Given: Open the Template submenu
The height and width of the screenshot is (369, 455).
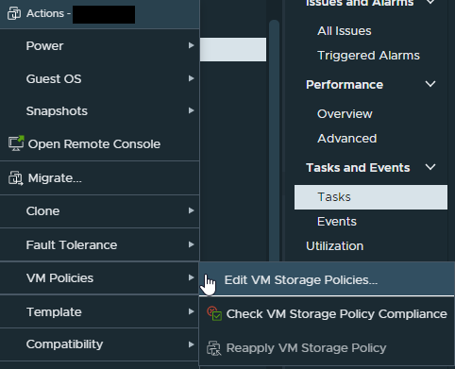Looking at the screenshot, I should coord(99,311).
